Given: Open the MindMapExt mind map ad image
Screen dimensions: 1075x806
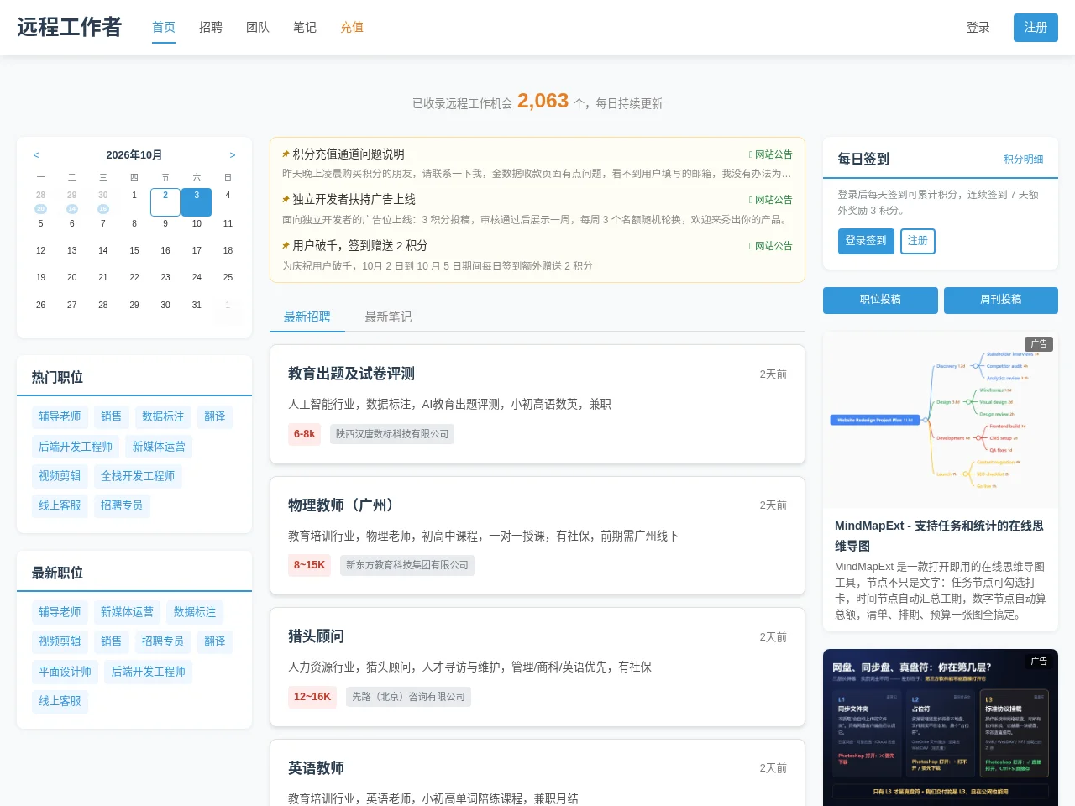Looking at the screenshot, I should pyautogui.click(x=941, y=420).
